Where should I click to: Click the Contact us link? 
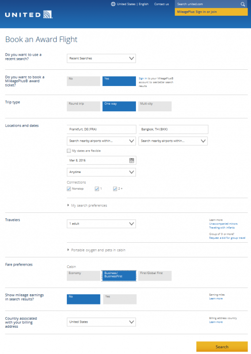(161, 4)
